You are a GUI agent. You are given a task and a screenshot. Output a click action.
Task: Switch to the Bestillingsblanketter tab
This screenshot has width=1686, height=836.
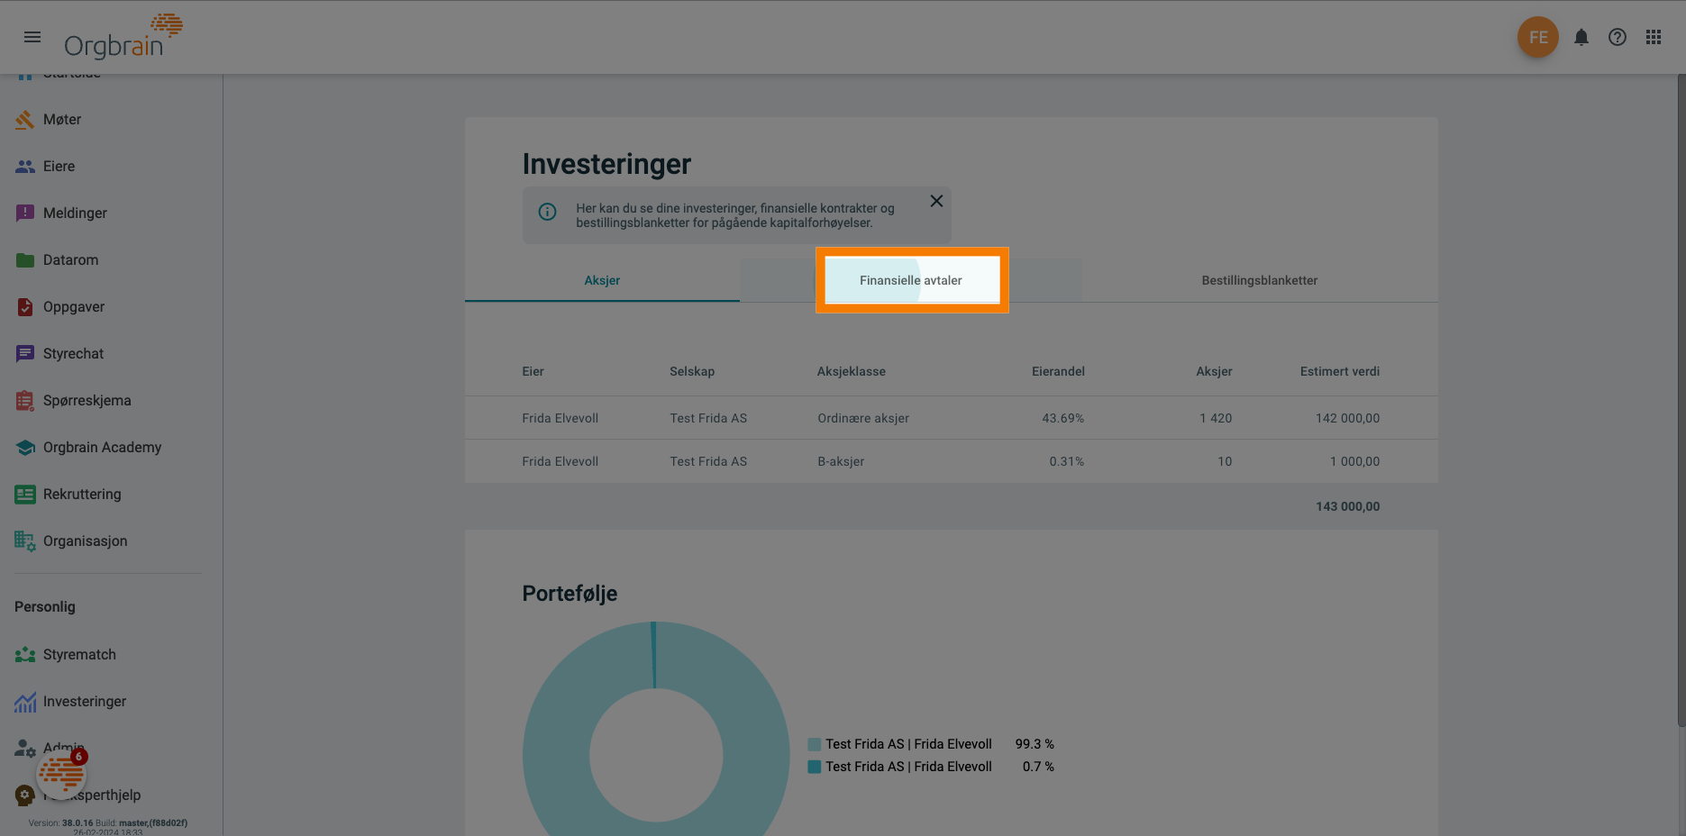(x=1259, y=280)
